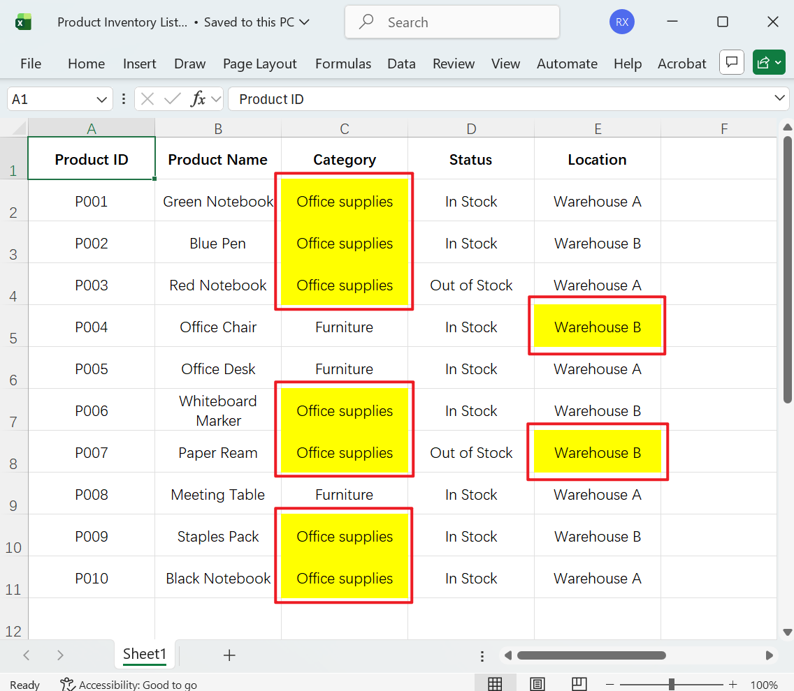
Task: Expand the formula bar with its chevron
Action: point(781,98)
